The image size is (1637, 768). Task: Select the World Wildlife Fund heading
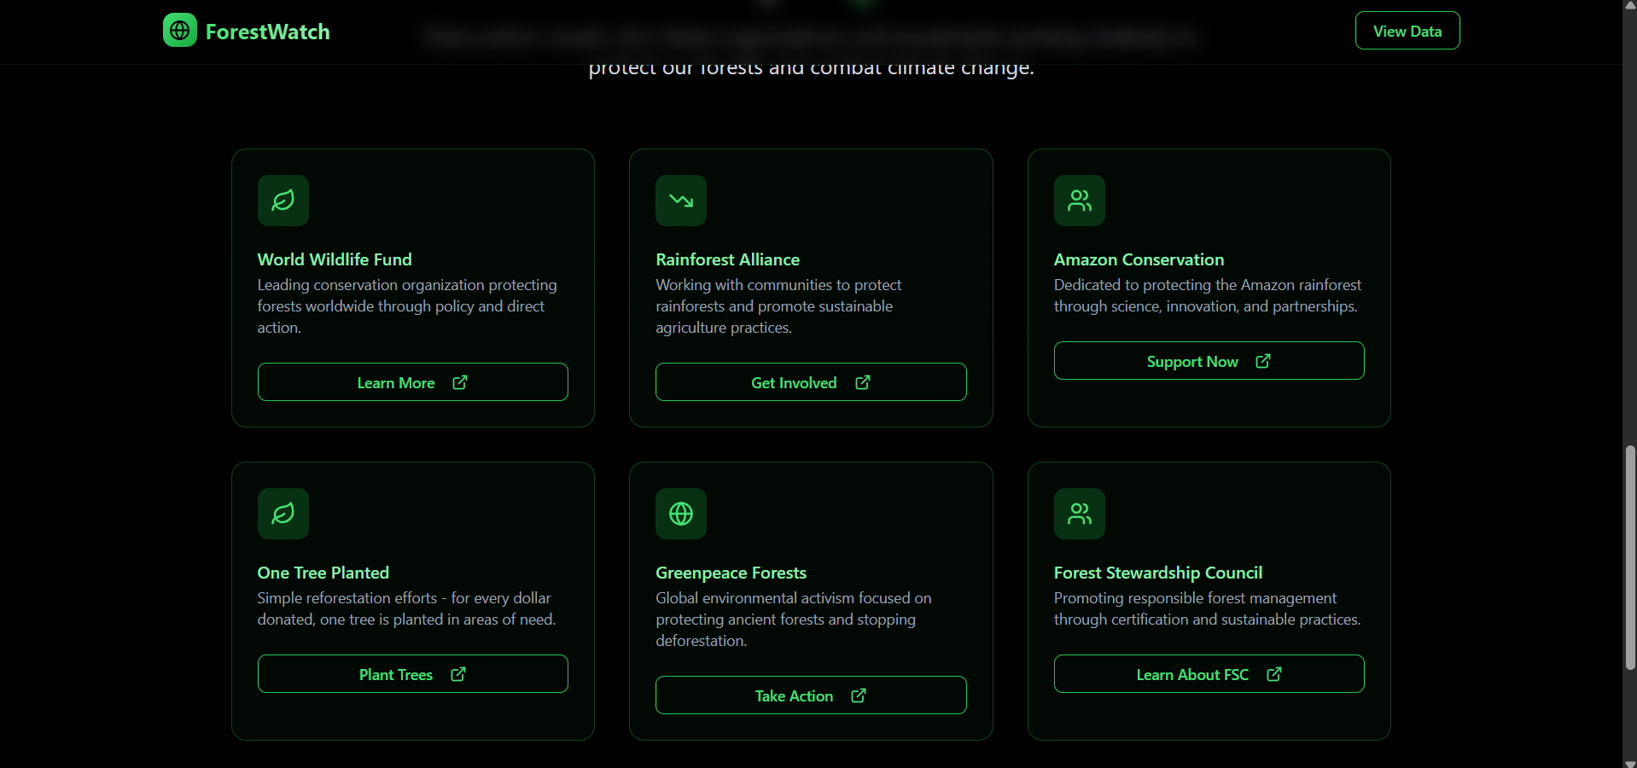point(335,259)
